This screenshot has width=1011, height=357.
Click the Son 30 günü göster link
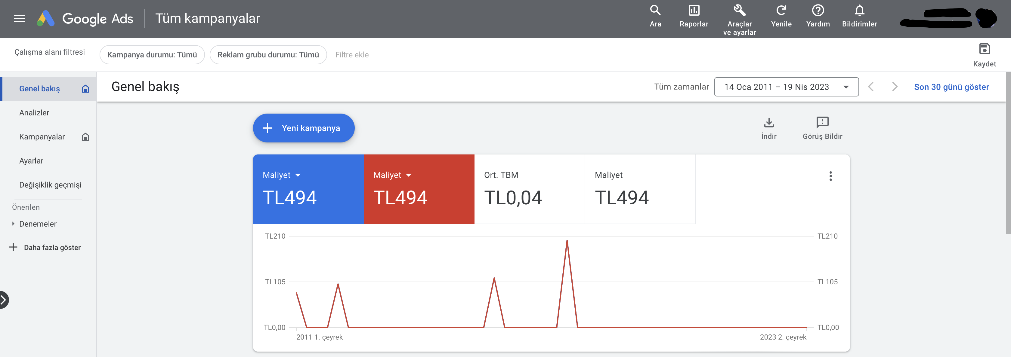coord(951,87)
